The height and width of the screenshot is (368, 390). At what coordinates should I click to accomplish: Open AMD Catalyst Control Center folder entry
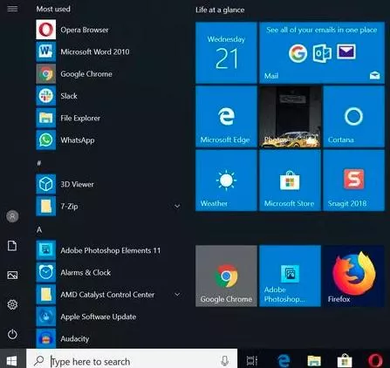[x=108, y=295]
